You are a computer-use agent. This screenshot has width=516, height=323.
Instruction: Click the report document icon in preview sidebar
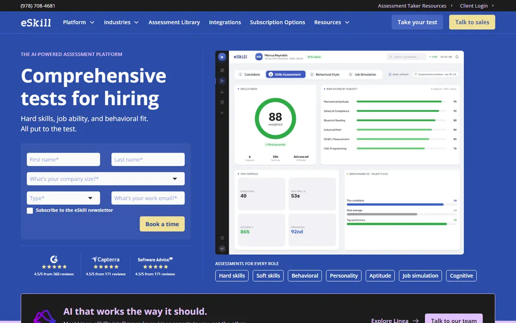point(222,102)
